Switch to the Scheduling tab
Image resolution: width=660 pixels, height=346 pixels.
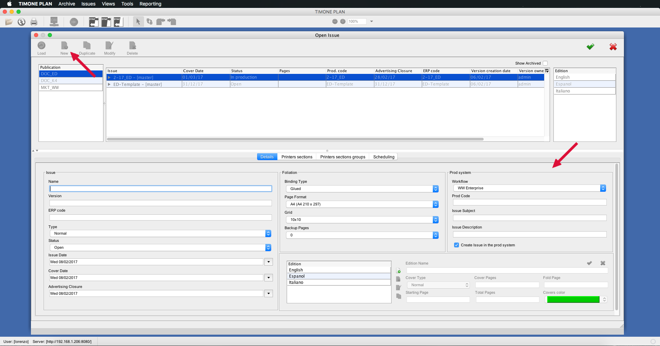tap(384, 157)
